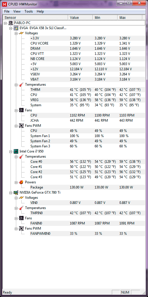Click the motherboard Fans icon
The image size is (148, 297).
pyautogui.click(x=21, y=110)
